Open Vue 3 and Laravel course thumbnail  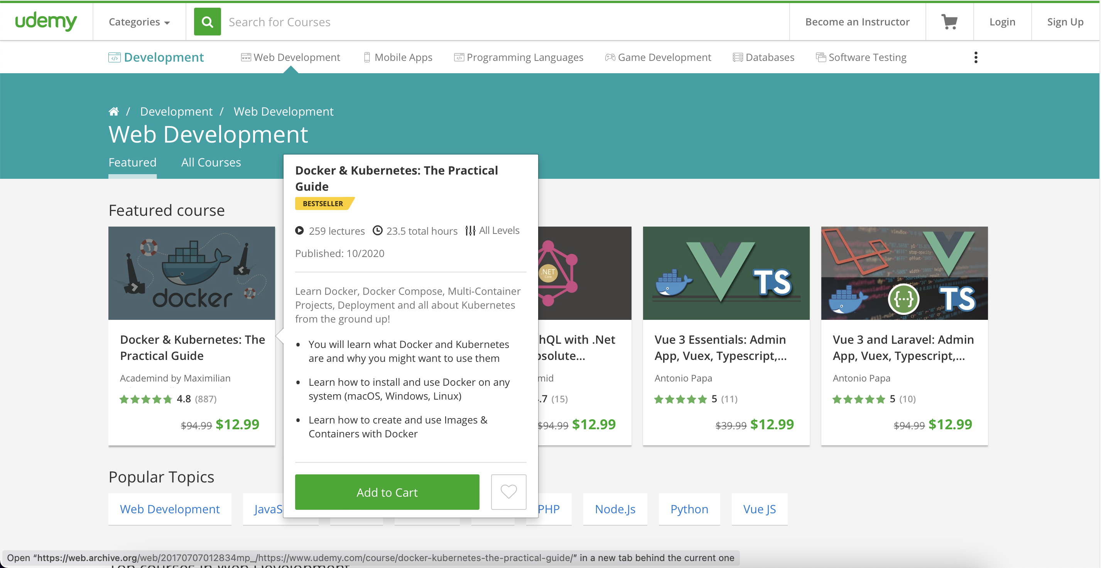click(904, 273)
